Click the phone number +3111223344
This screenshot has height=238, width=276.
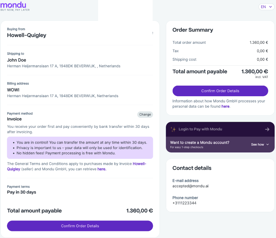click(184, 203)
